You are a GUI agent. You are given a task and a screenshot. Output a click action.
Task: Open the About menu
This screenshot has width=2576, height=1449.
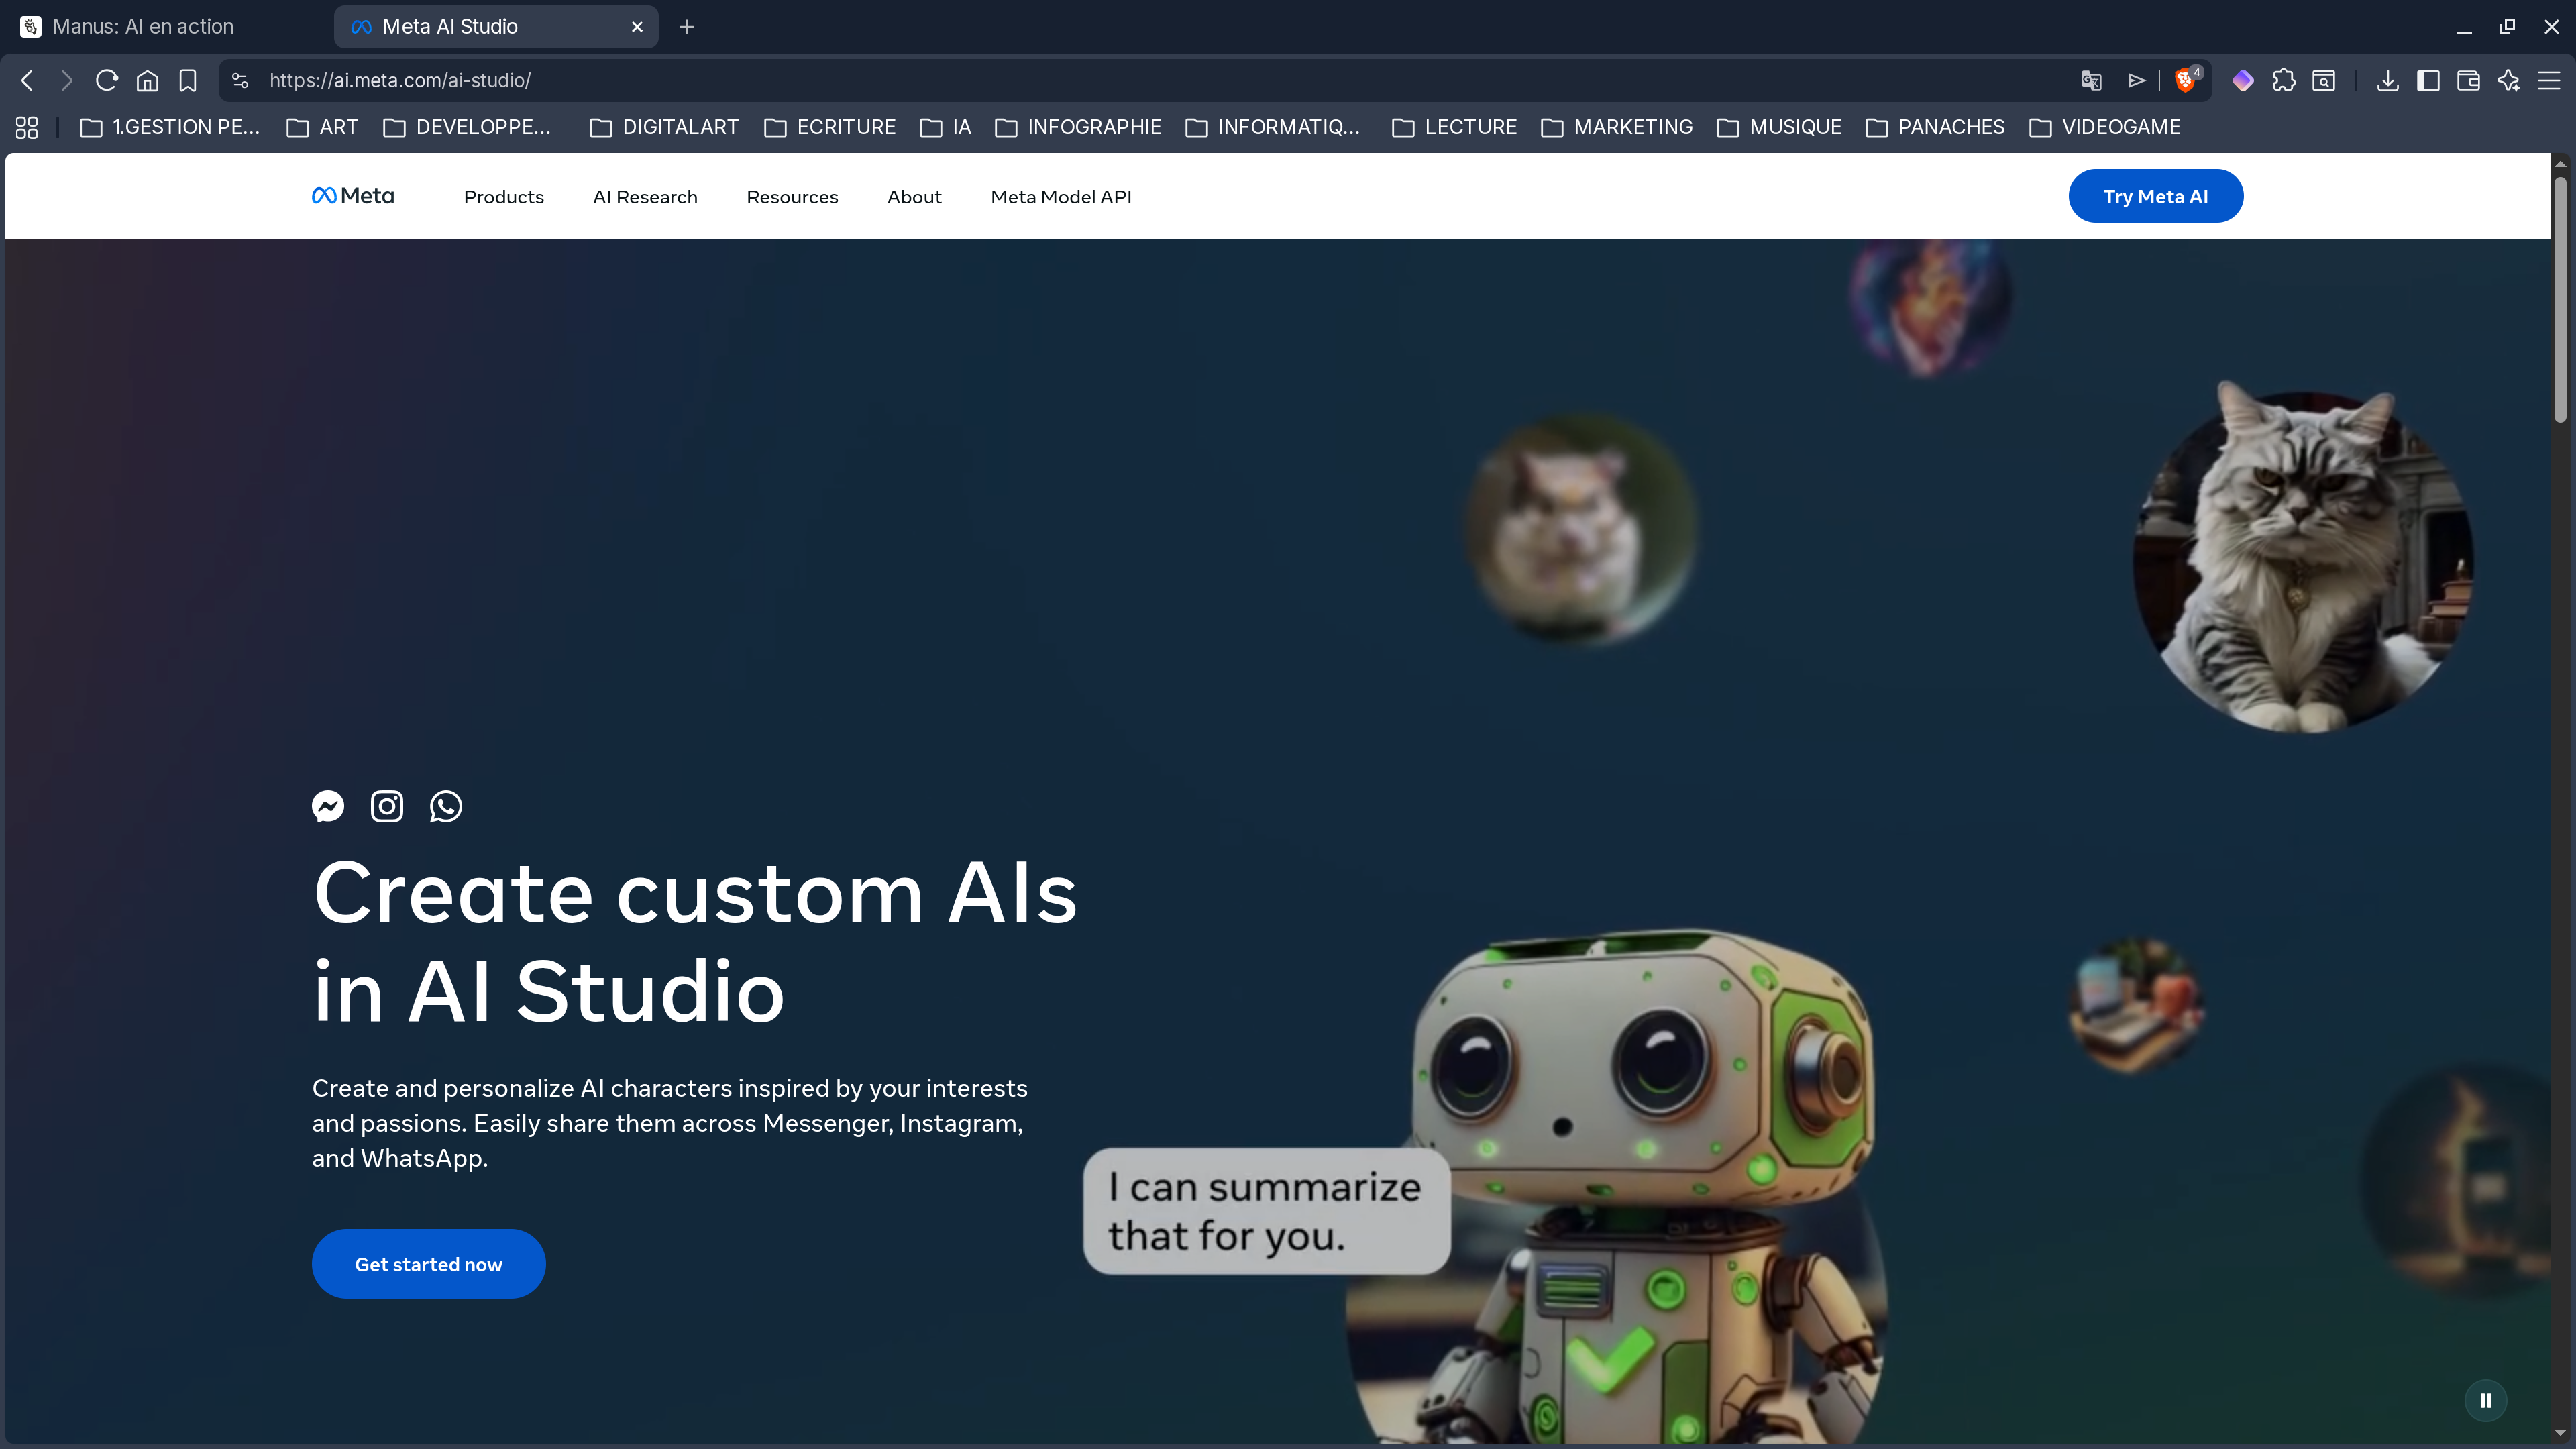[x=914, y=197]
